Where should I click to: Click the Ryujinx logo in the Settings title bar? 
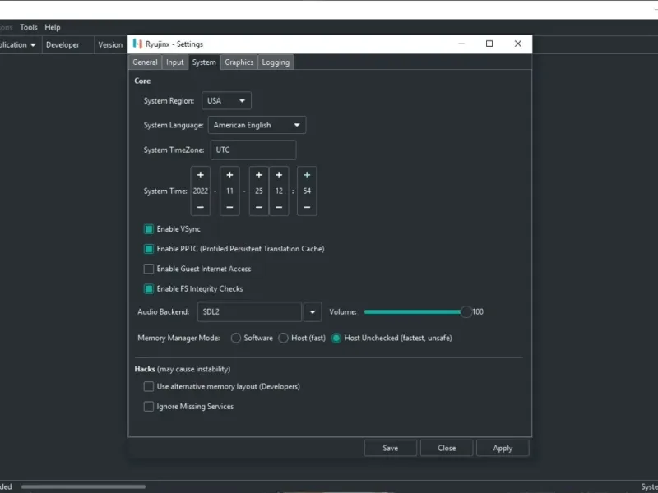pos(137,44)
